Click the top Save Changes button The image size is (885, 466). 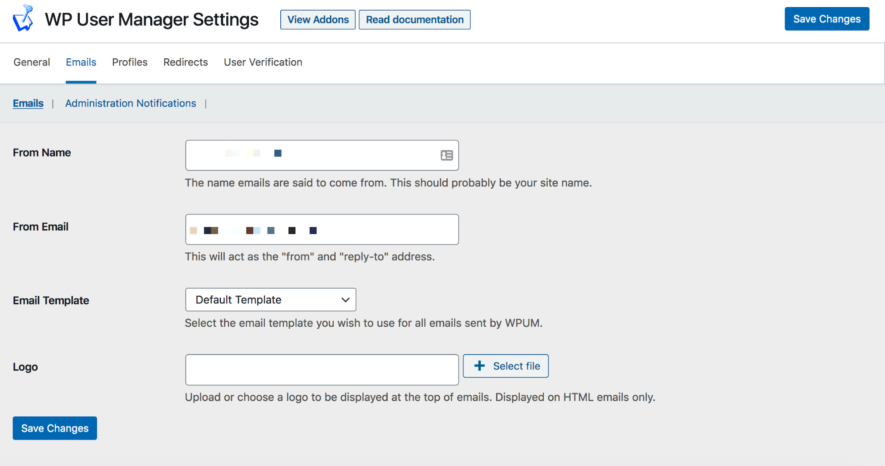pyautogui.click(x=827, y=19)
